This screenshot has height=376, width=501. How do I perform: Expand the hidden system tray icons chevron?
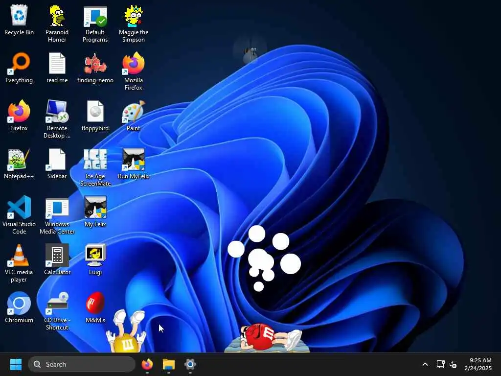pos(425,364)
